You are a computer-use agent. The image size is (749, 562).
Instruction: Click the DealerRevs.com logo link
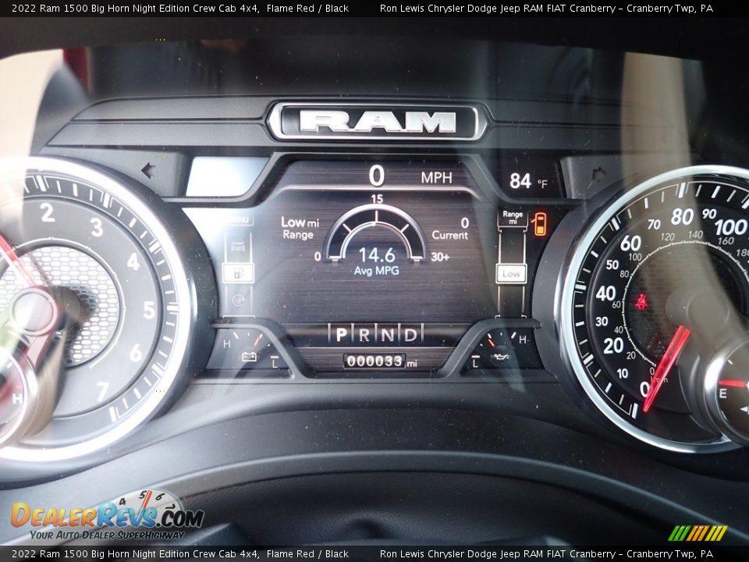107,518
